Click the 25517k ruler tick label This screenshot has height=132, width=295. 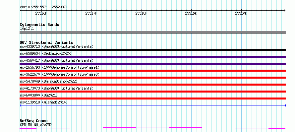pos(91,13)
